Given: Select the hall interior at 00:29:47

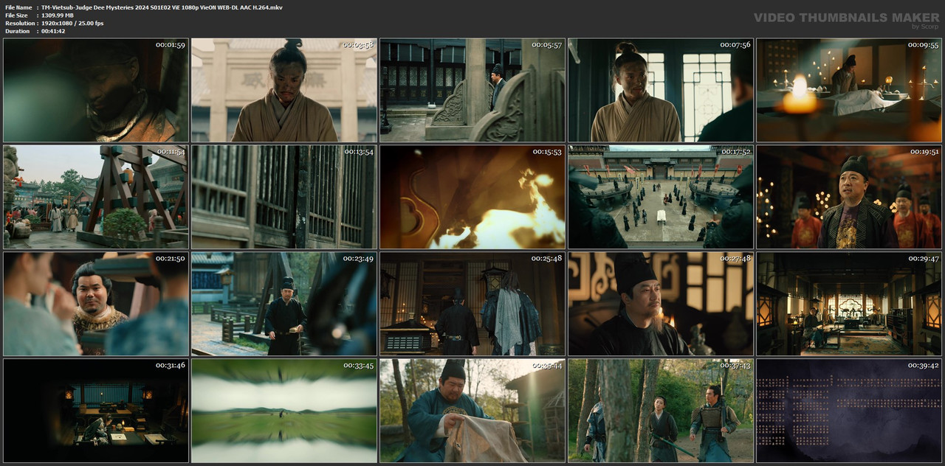Looking at the screenshot, I should [x=849, y=304].
